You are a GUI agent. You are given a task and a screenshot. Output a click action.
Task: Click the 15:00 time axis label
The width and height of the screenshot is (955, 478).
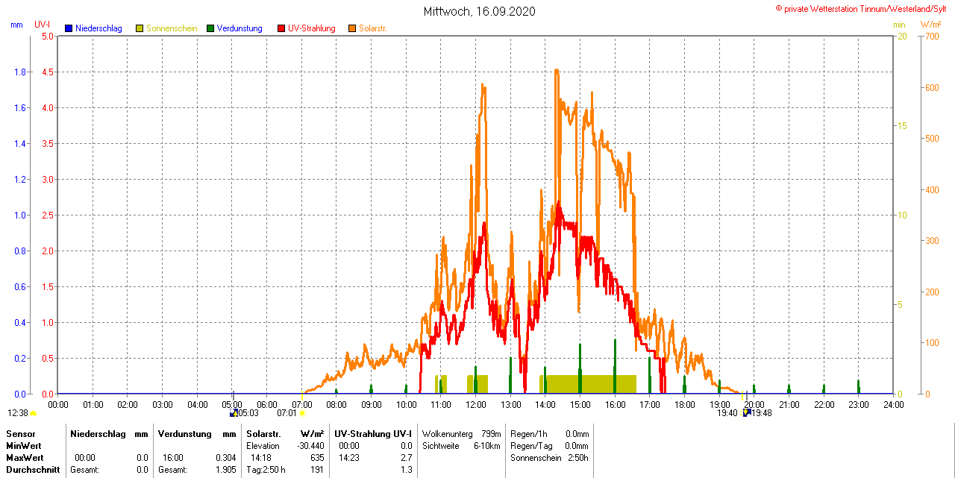580,405
